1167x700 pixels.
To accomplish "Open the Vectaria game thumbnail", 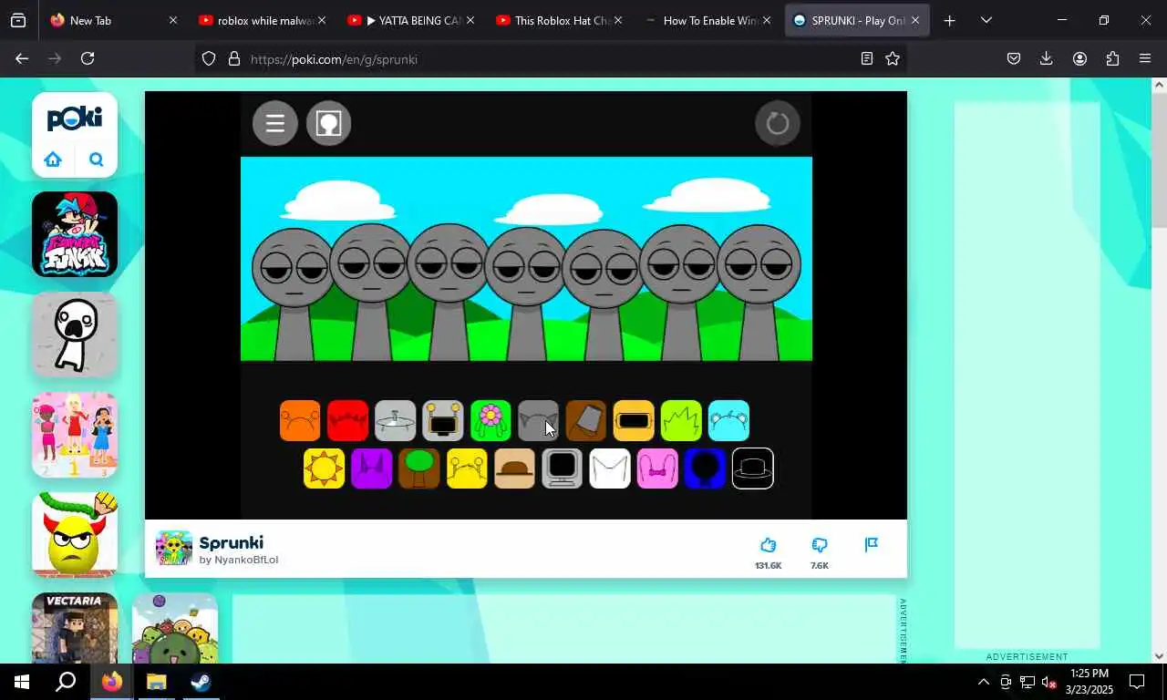I will [75, 628].
